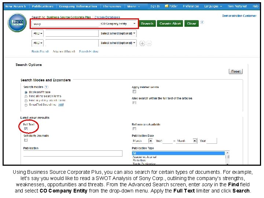This screenshot has height=198, width=264.
Task: Expand the More menu
Action: [133, 6]
